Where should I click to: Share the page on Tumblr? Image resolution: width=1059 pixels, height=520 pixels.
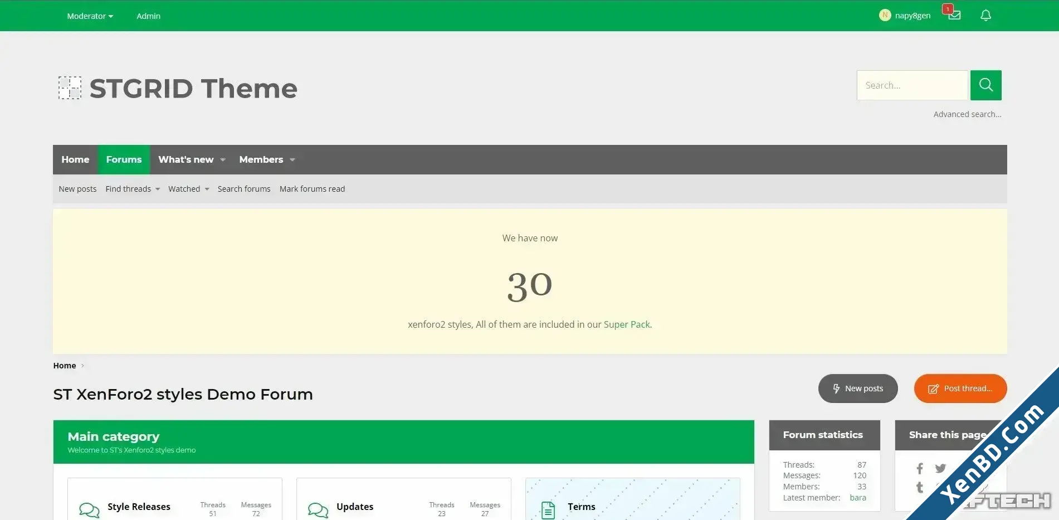pos(920,488)
